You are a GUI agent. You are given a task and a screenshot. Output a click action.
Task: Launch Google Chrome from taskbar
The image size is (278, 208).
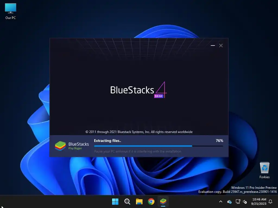pyautogui.click(x=151, y=201)
